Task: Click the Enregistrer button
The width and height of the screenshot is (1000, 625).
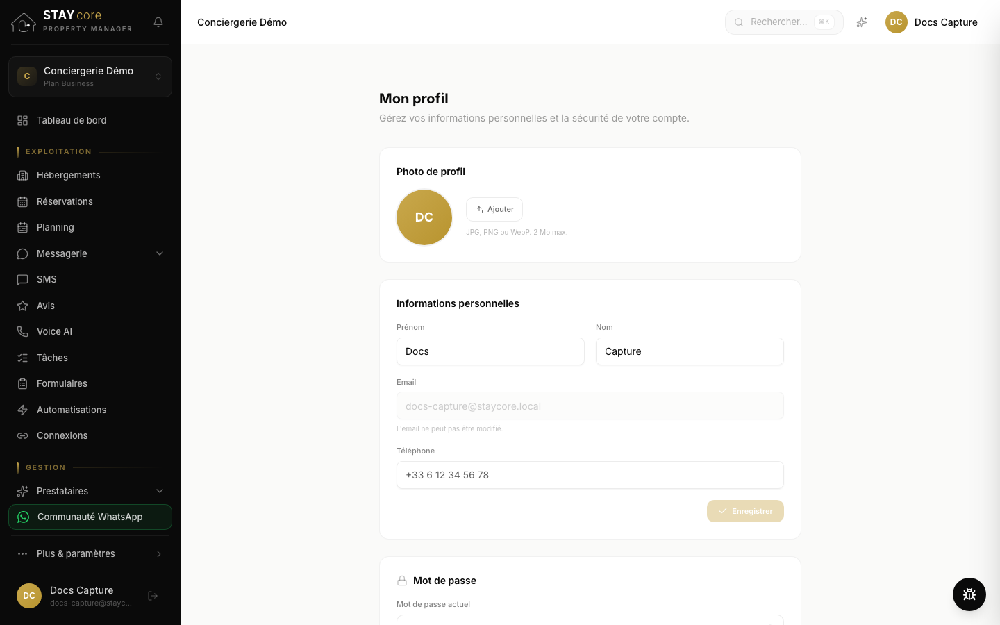Action: tap(745, 511)
